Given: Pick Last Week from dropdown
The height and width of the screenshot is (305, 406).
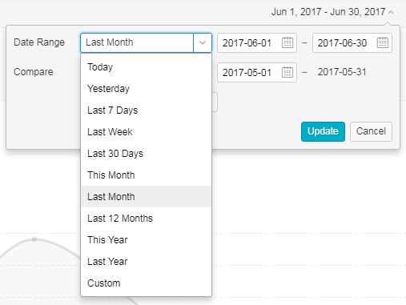Looking at the screenshot, I should point(146,132).
